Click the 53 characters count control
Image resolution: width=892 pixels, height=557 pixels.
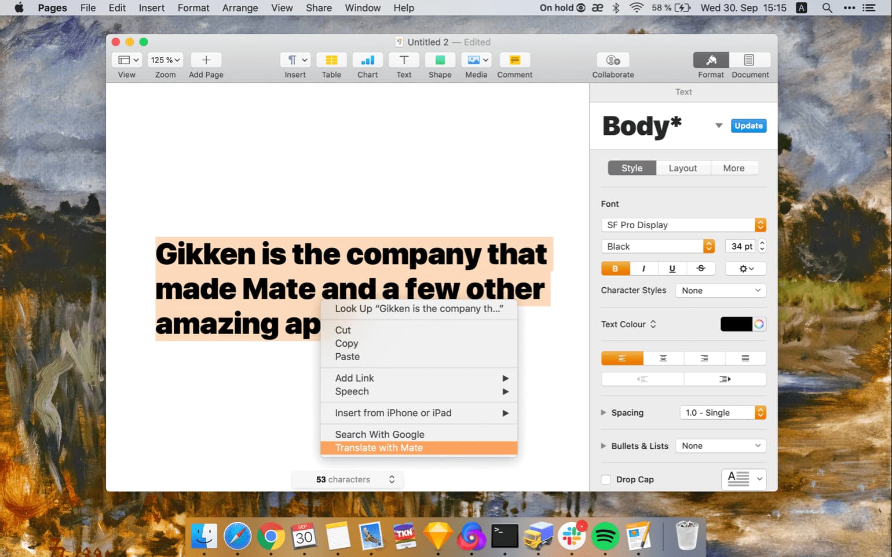coord(347,479)
